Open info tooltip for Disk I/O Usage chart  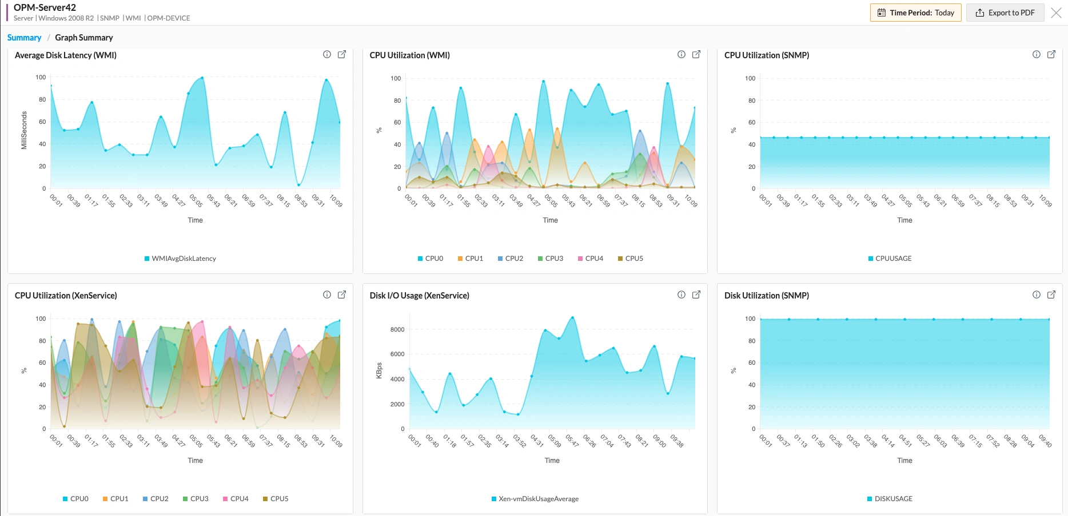click(x=681, y=295)
